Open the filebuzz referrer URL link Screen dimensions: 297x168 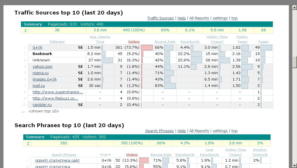click(55, 98)
